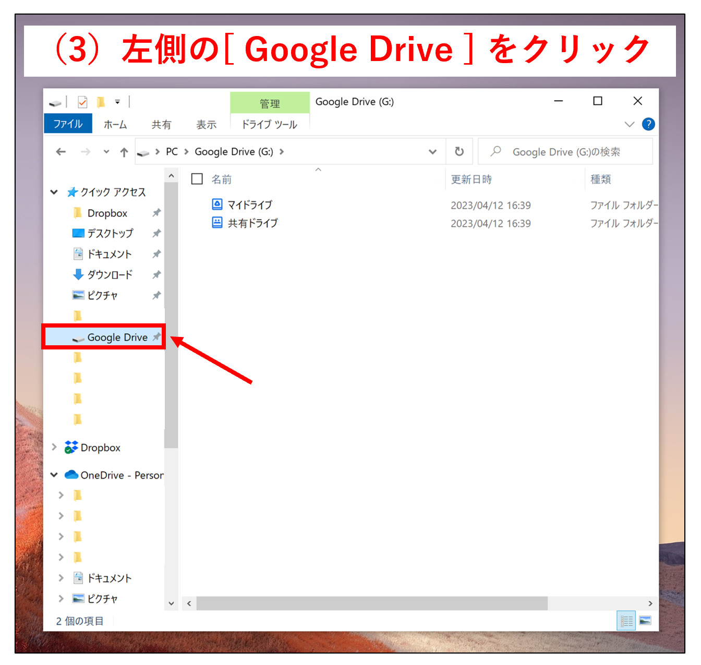Viewport: 701px width, 665px height.
Task: Select クイック アクセス in the navigation pane
Action: point(113,192)
